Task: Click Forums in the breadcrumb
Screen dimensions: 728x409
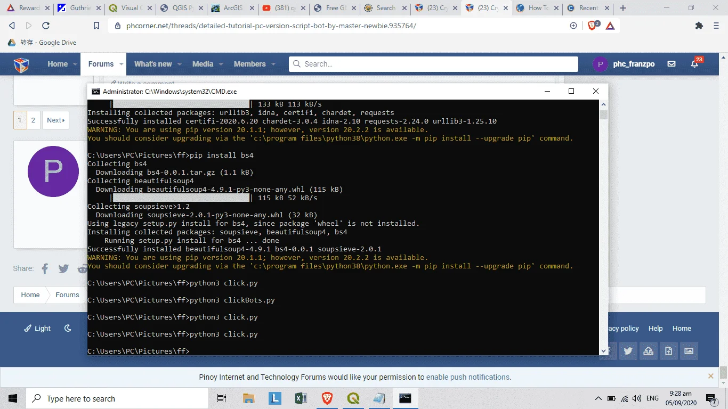Action: [67, 295]
